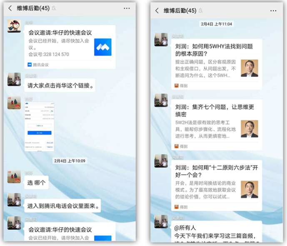Open partially visible meeting invite at bottom left
This screenshot has height=246, width=287.
pos(70,231)
